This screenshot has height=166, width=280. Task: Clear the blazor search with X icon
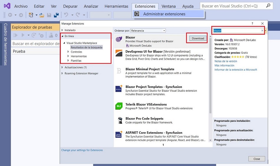click(x=262, y=31)
